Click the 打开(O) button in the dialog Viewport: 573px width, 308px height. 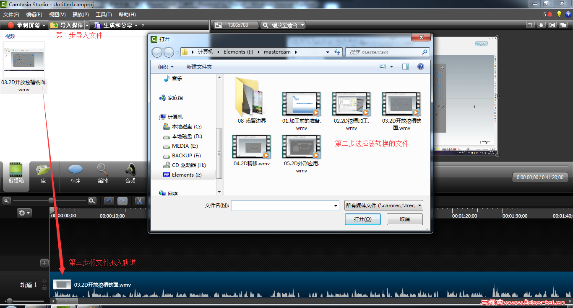(x=362, y=219)
